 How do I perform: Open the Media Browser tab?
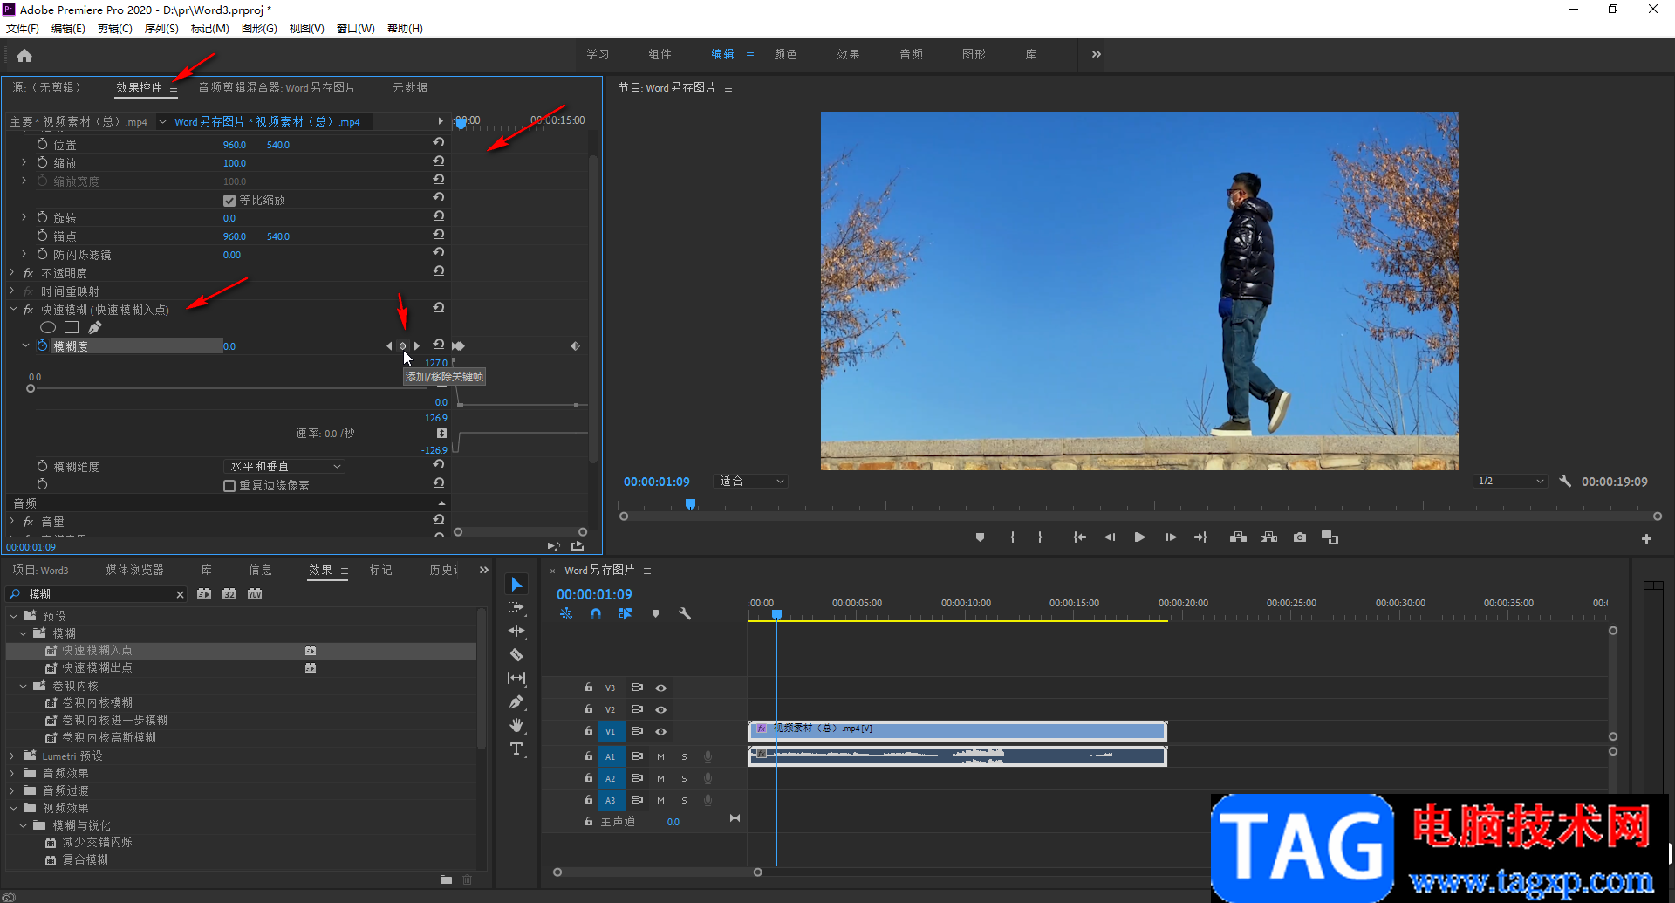click(x=134, y=570)
